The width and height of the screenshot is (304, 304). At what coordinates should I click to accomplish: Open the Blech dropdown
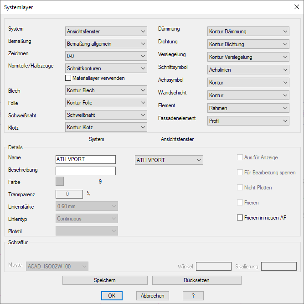106,90
